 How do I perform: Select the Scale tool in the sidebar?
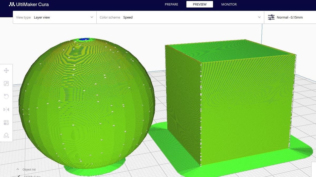[x=6, y=84]
